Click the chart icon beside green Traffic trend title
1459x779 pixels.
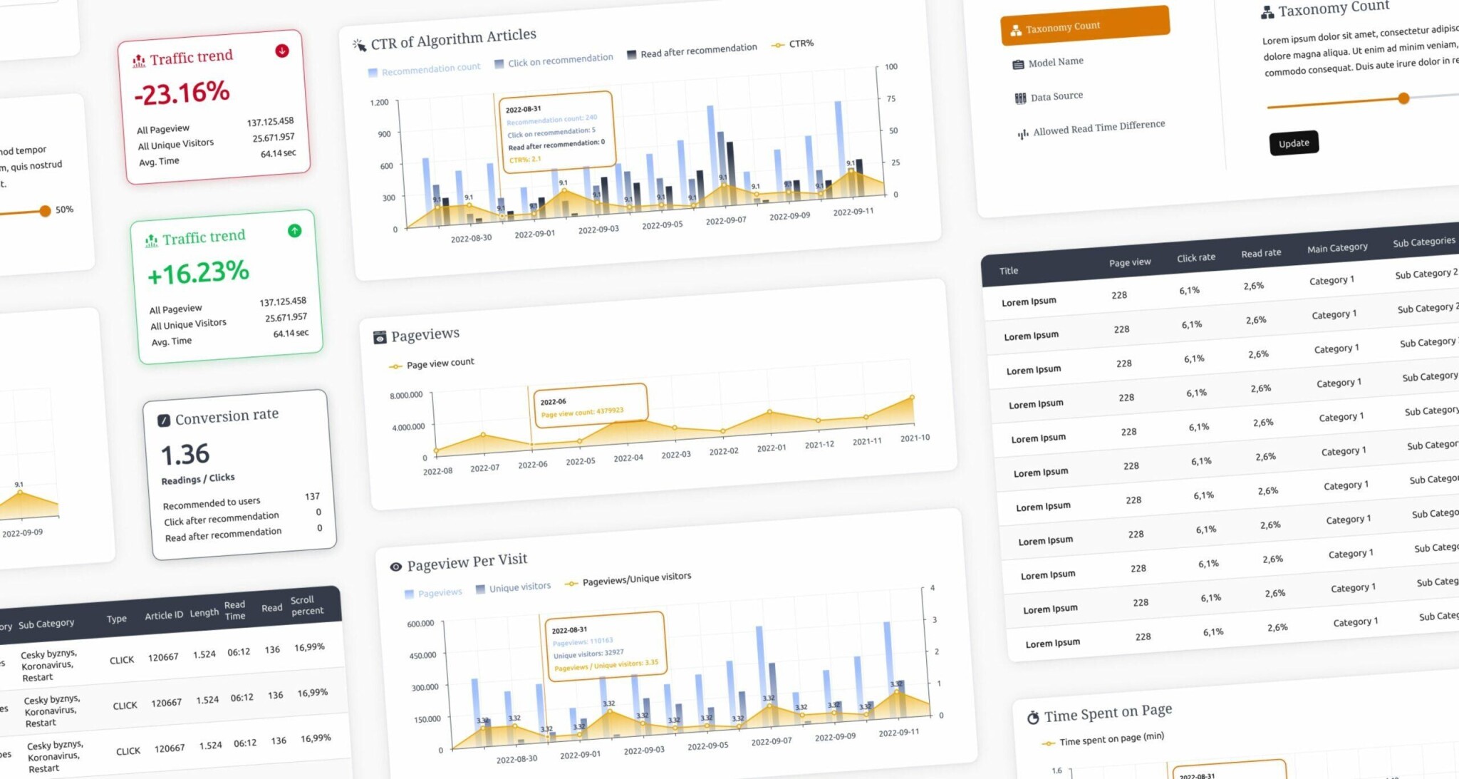pyautogui.click(x=152, y=241)
